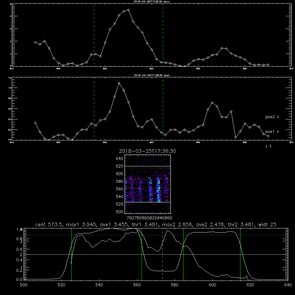Screen dimensions: 295x295
Task: Click the '0.0' y-axis label of bottom plot
Action: point(19,280)
